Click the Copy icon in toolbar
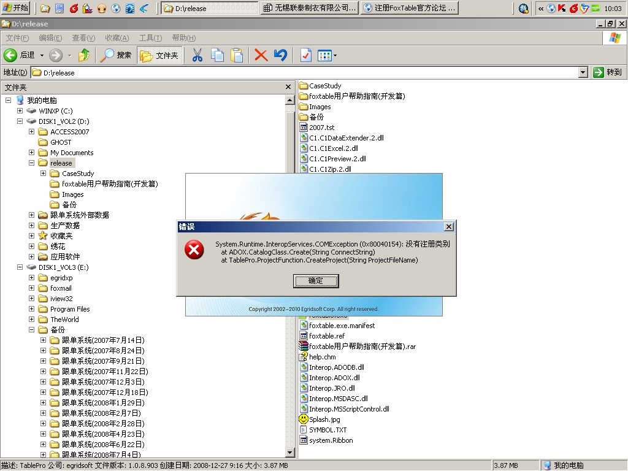 217,55
